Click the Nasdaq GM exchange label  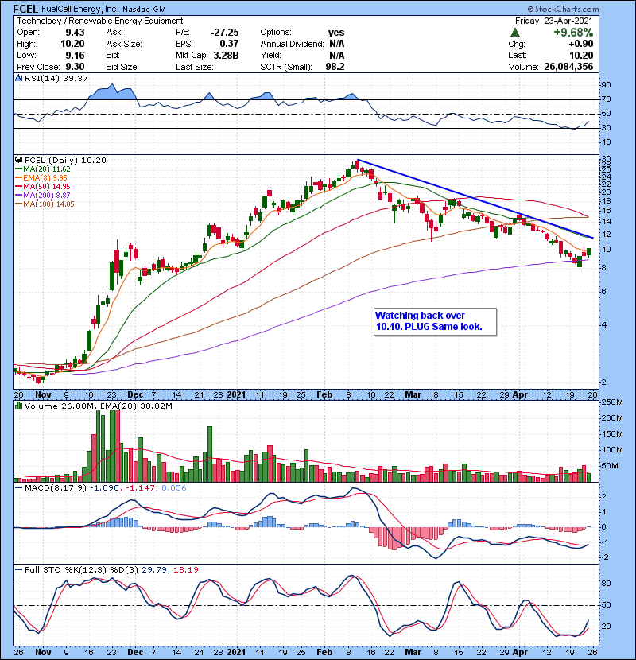click(x=145, y=10)
